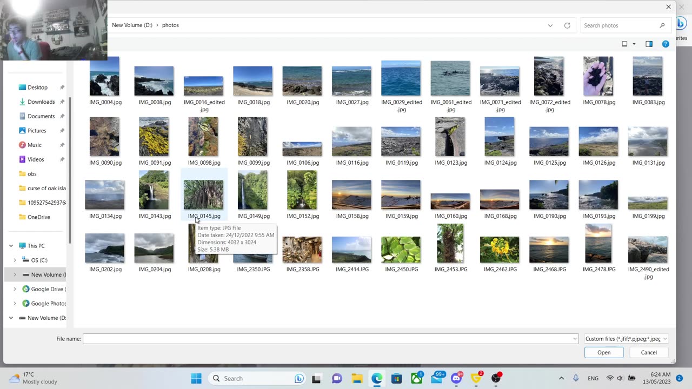The height and width of the screenshot is (389, 692).
Task: Click ENG language indicator
Action: click(x=593, y=378)
